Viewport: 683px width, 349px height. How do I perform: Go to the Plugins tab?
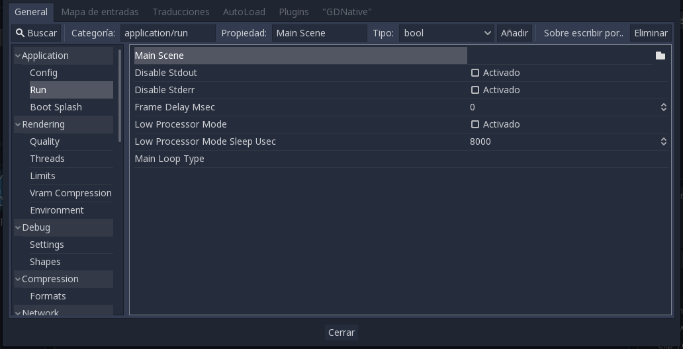coord(294,12)
